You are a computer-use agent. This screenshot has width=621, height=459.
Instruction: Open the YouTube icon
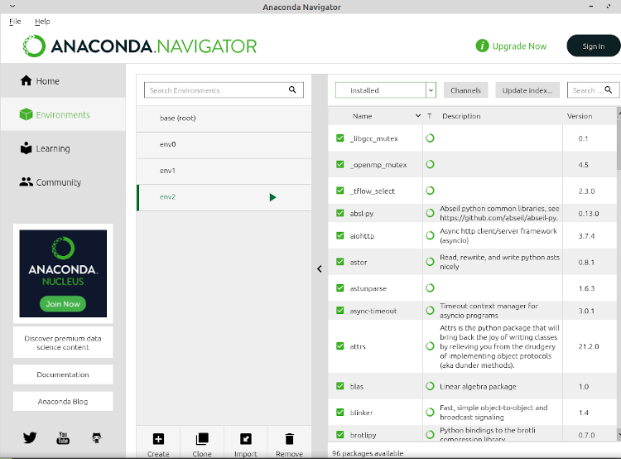point(63,437)
